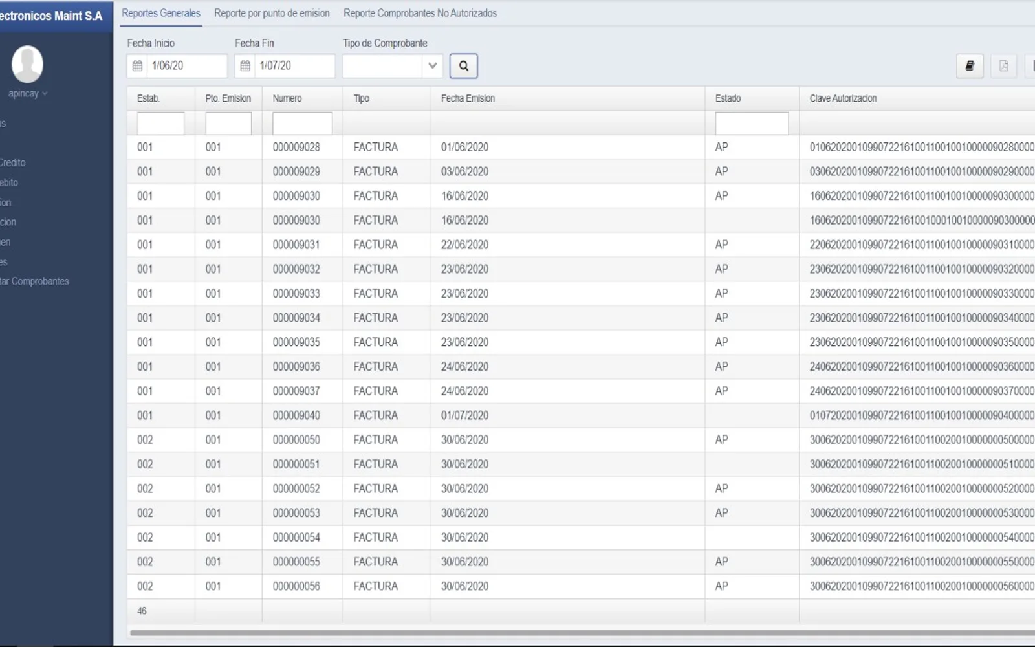Switch to Reportes Generales tab

(161, 13)
